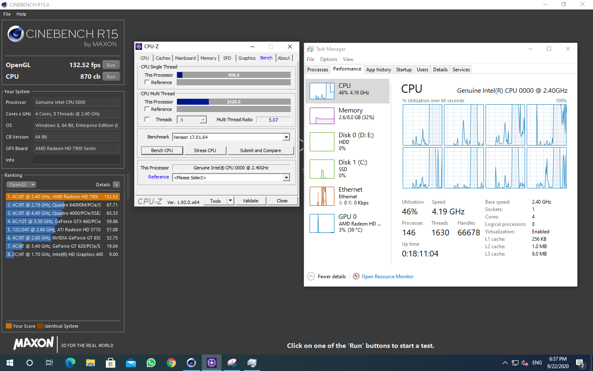The image size is (593, 371).
Task: Switch to the Mainboard tab in CPU-Z
Action: click(185, 58)
